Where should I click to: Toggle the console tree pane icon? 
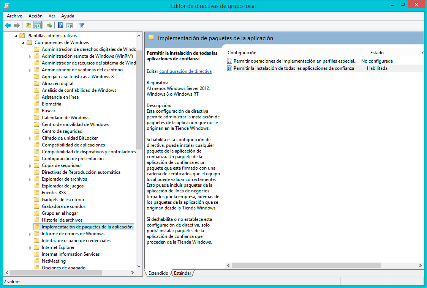coord(37,25)
